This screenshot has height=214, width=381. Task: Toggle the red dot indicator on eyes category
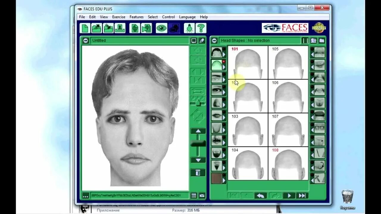(224, 86)
